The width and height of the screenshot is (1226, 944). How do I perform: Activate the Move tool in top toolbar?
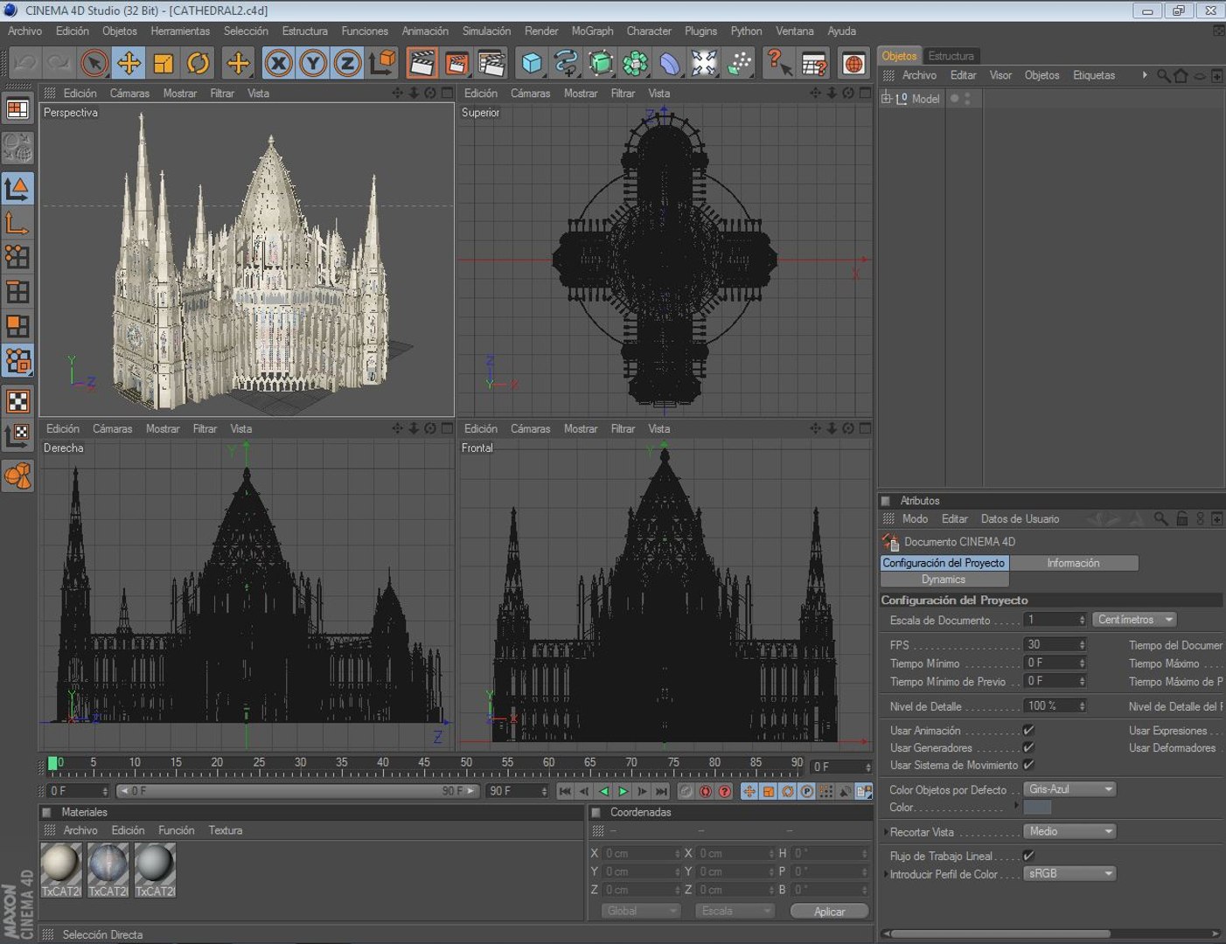pyautogui.click(x=129, y=63)
